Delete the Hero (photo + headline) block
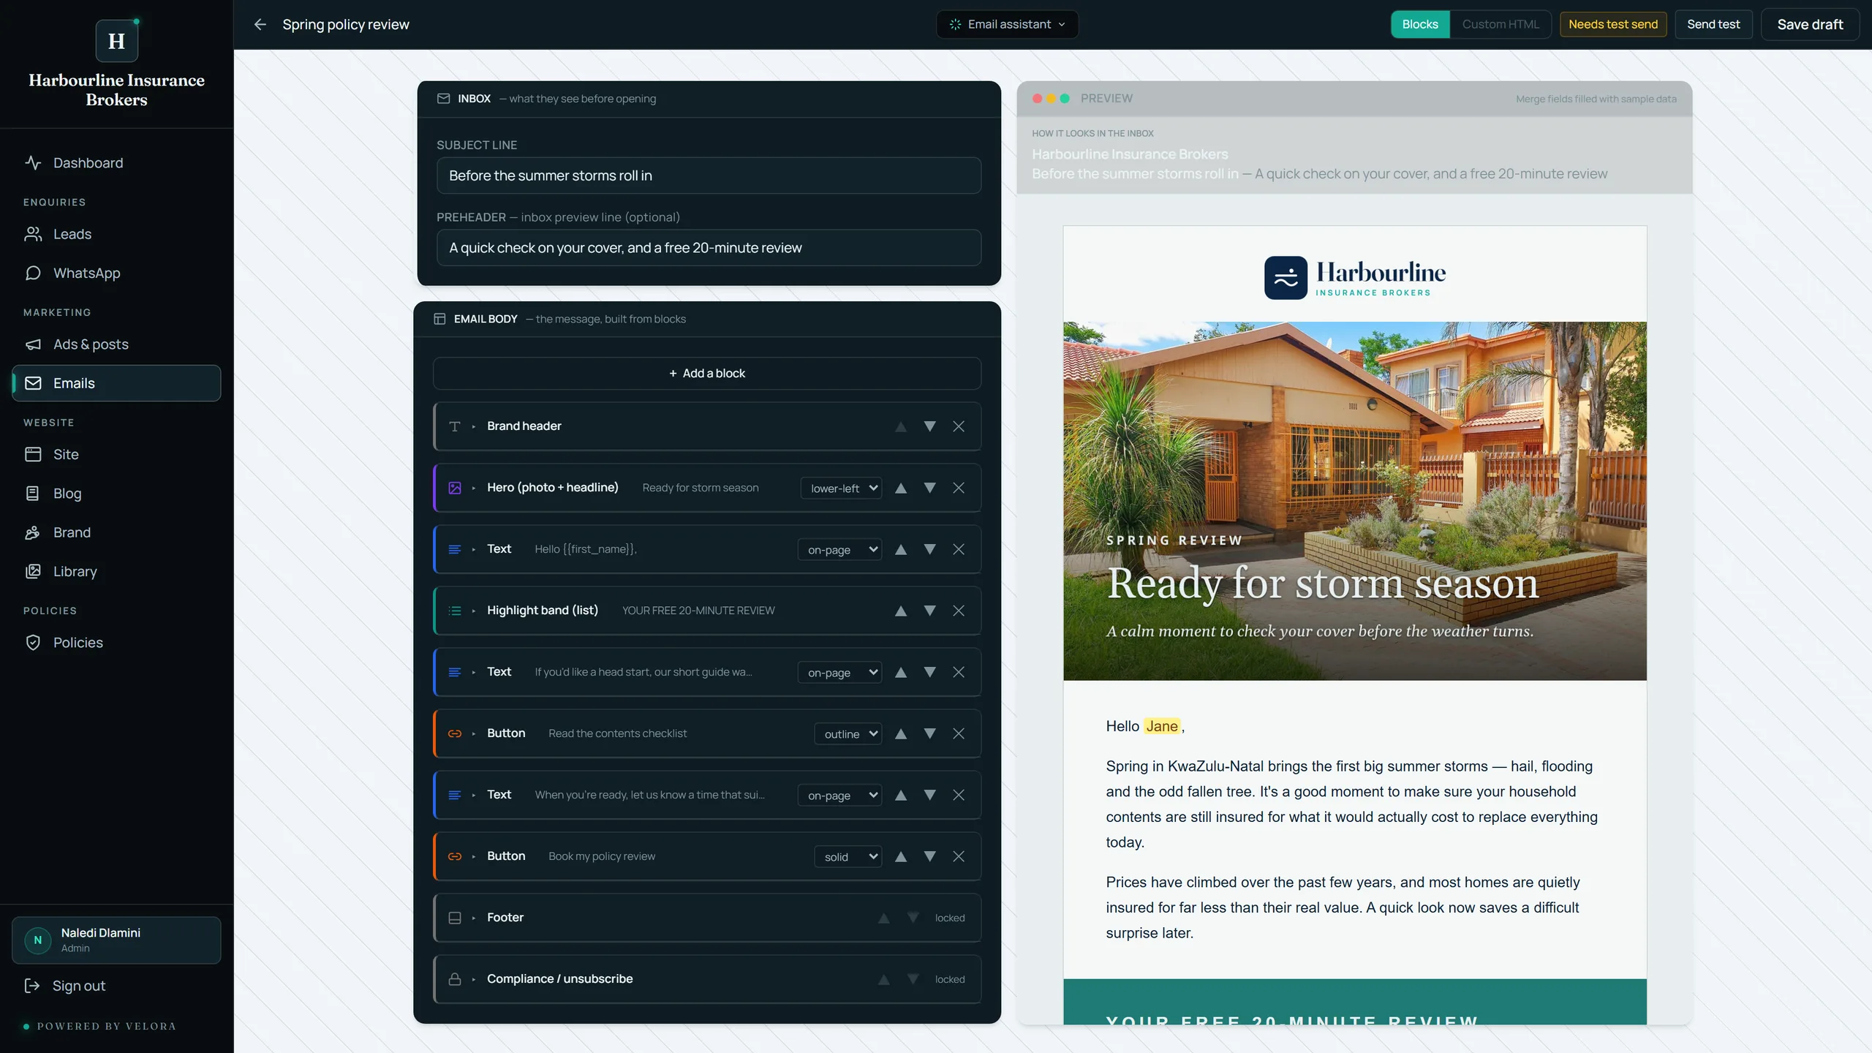This screenshot has height=1053, width=1872. pos(958,488)
